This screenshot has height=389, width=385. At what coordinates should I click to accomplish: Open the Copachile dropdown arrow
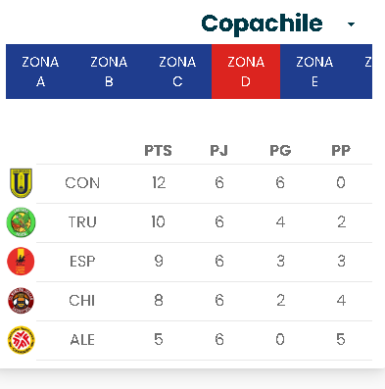351,24
